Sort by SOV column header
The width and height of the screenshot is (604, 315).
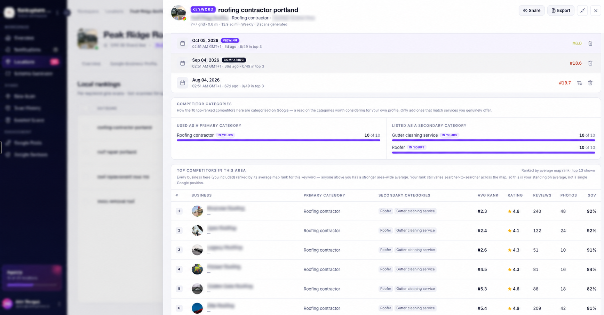(x=592, y=195)
